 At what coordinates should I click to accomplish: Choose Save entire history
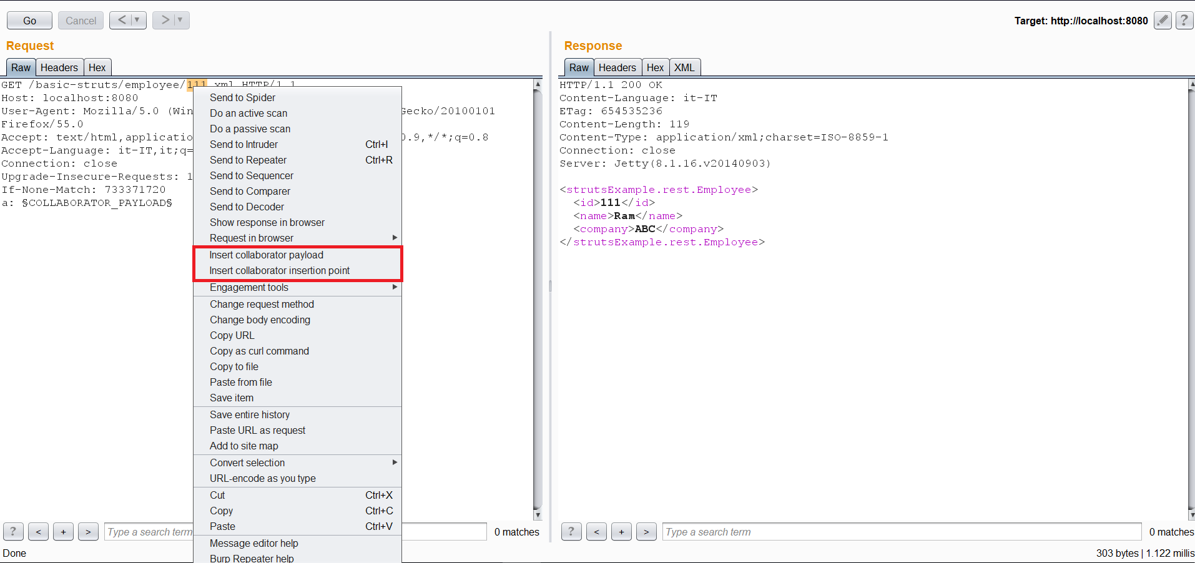coord(297,414)
